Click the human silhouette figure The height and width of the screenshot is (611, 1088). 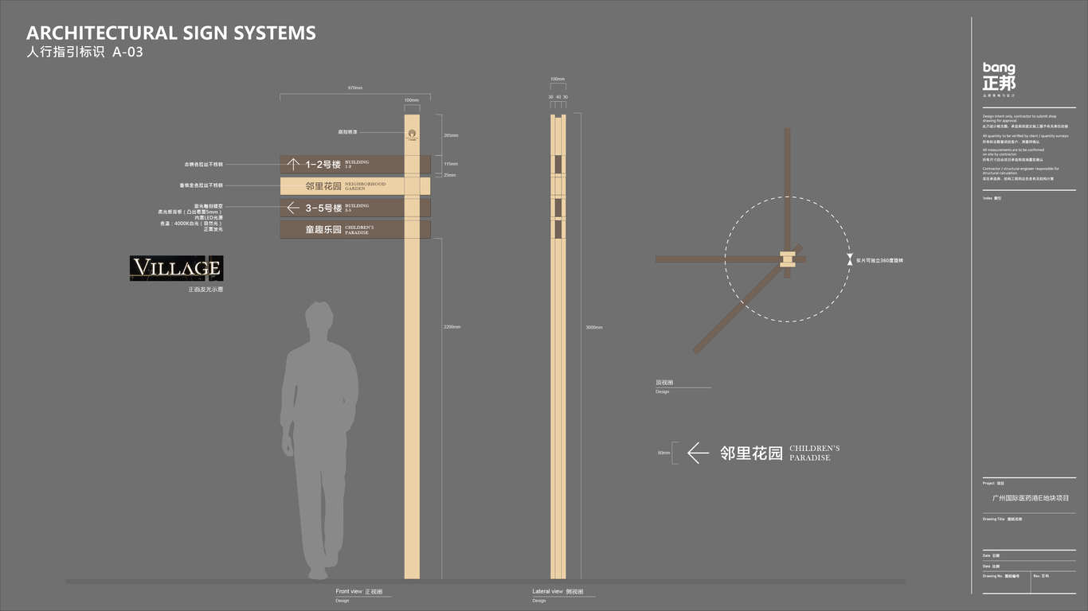pyautogui.click(x=319, y=442)
